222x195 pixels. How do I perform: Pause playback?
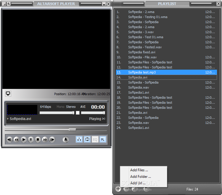31,140
